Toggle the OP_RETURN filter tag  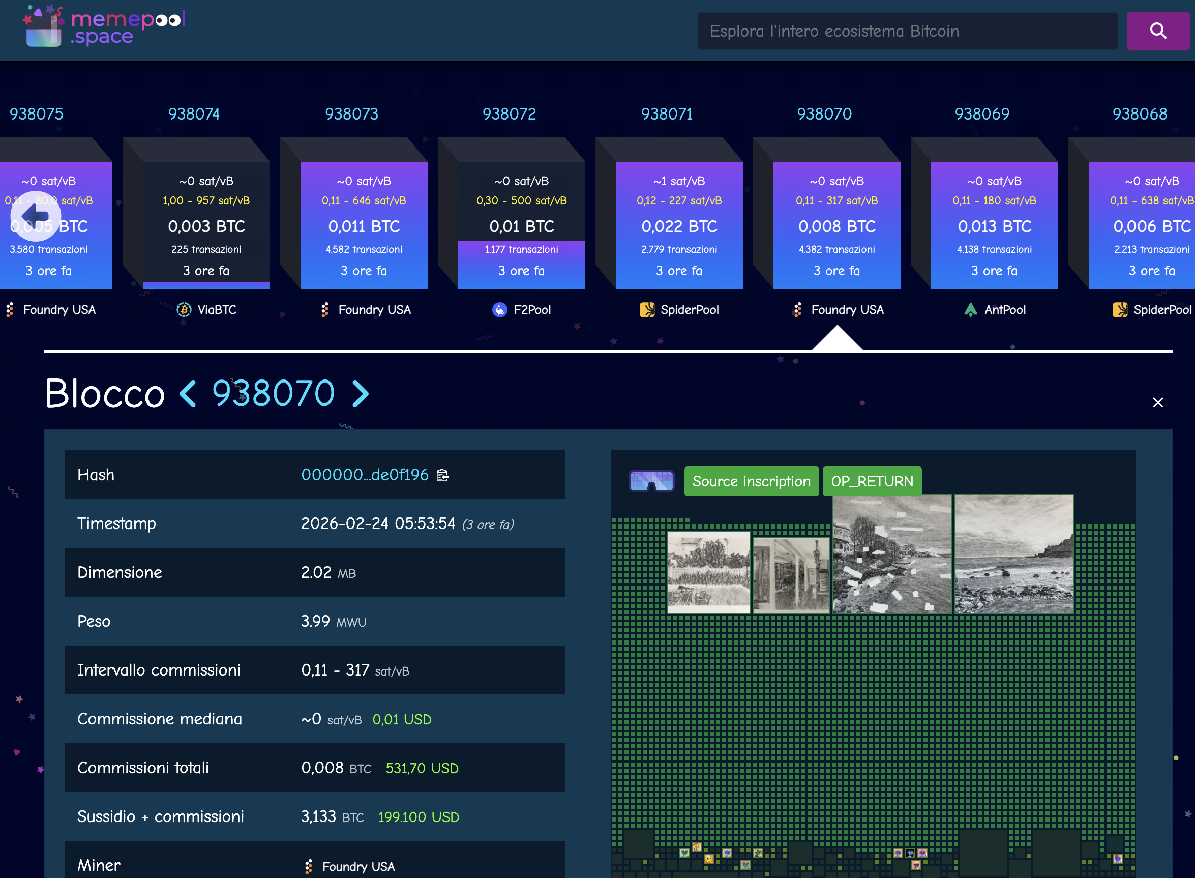[872, 482]
